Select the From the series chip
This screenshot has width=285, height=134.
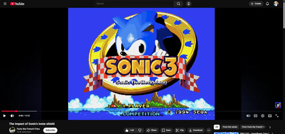point(230,127)
